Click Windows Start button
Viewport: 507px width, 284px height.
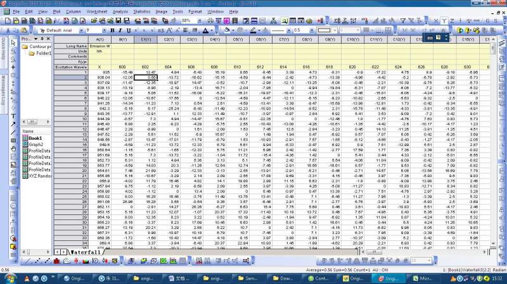[10, 278]
